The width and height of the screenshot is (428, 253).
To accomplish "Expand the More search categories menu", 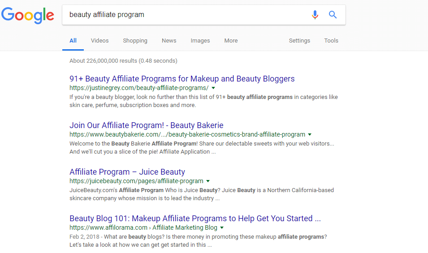I will coord(231,41).
